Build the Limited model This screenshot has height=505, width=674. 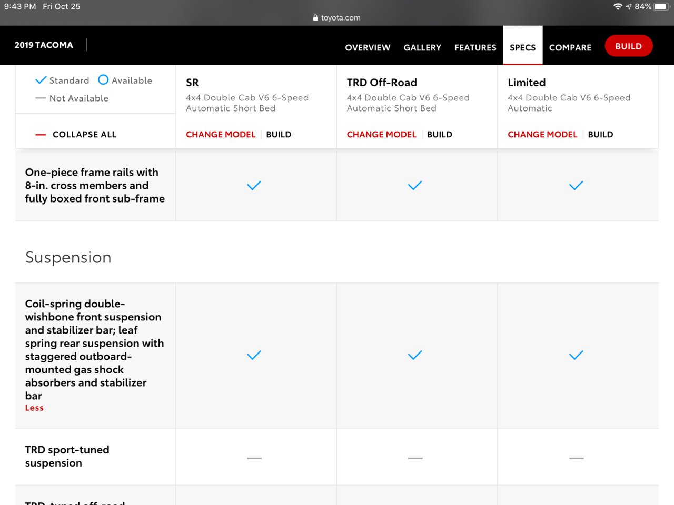point(600,134)
